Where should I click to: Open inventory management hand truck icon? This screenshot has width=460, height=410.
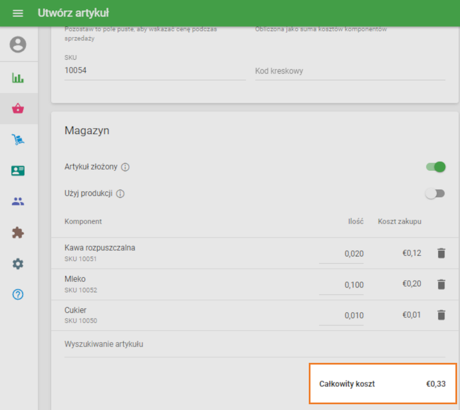pos(18,140)
